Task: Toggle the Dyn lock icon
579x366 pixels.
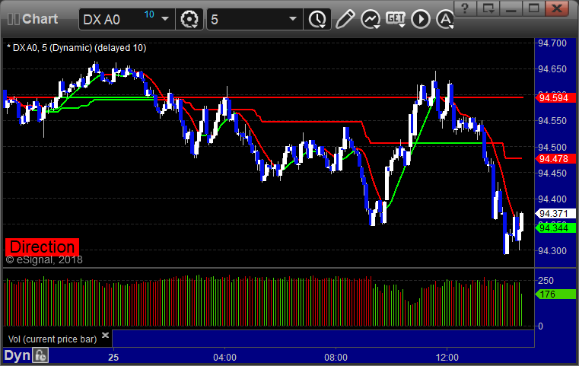Action: pyautogui.click(x=40, y=355)
